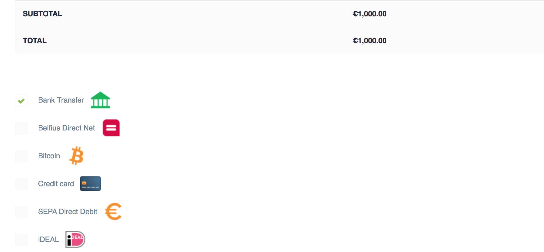The image size is (544, 252).
Task: Click the blue credit card icon
Action: pyautogui.click(x=90, y=184)
